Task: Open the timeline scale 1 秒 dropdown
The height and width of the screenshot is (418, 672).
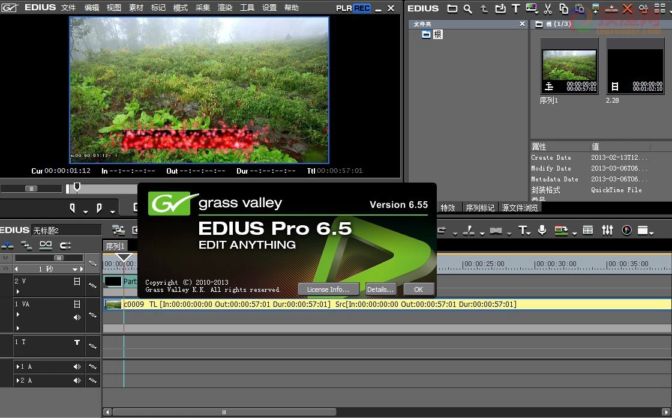Action: coord(75,269)
